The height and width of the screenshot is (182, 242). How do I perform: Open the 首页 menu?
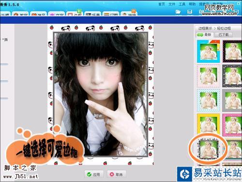(162, 4)
